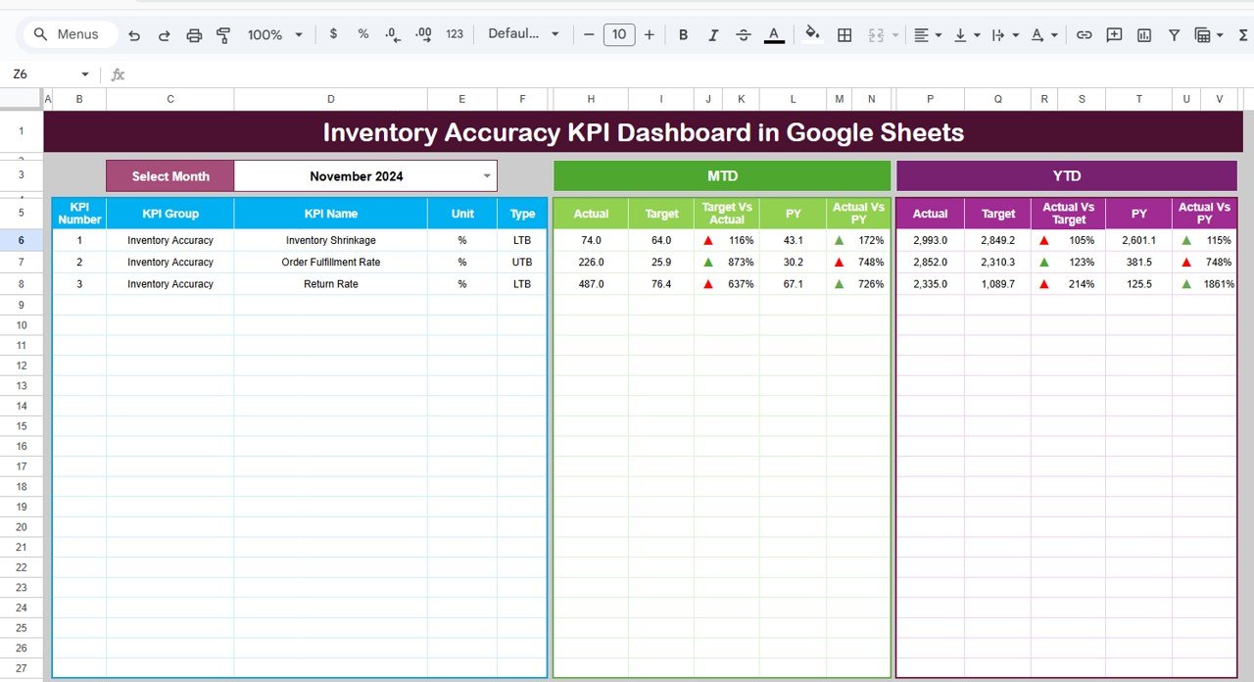Toggle bold formatting
This screenshot has width=1254, height=682.
pos(683,34)
